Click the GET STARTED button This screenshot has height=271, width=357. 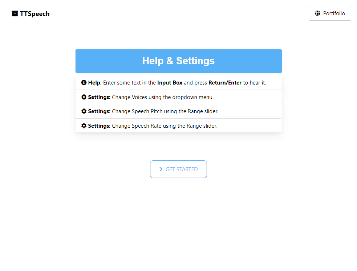179,169
